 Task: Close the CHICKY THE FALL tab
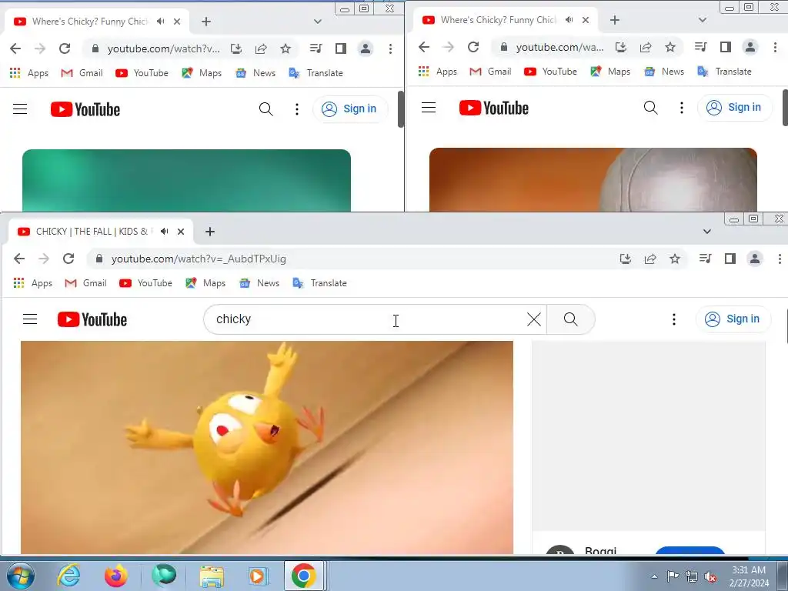[x=181, y=232]
